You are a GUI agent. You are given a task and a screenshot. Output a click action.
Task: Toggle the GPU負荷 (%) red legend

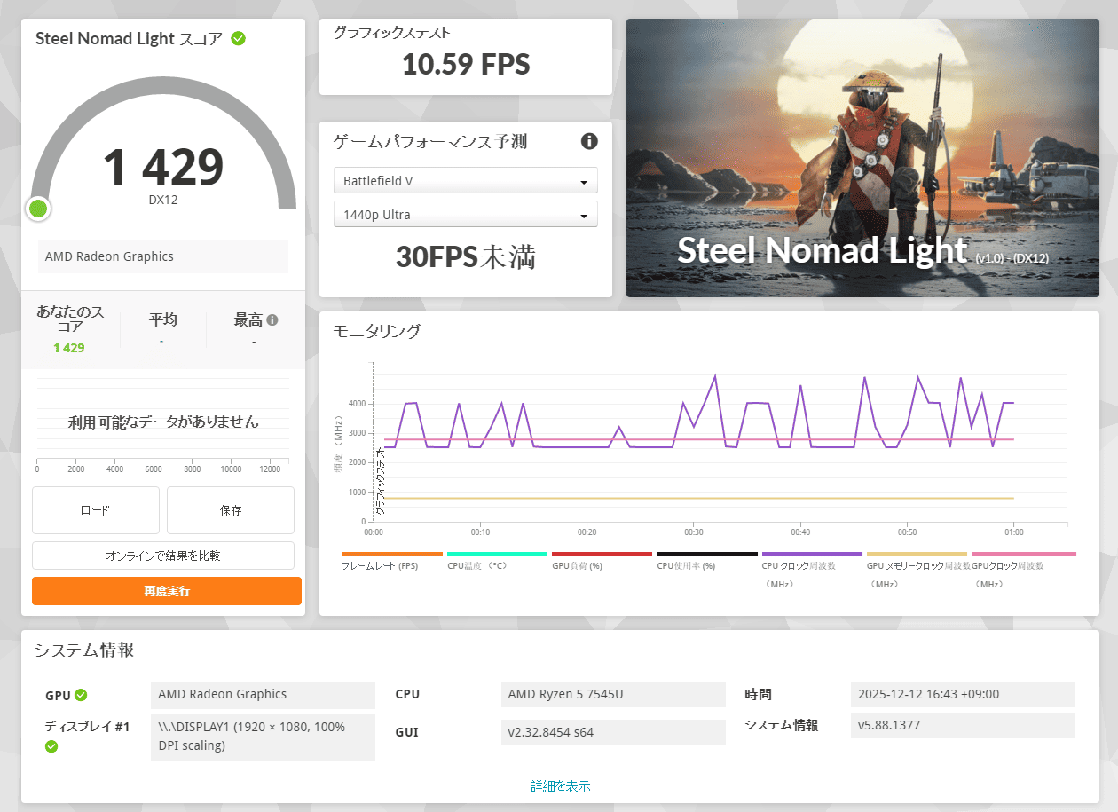tap(601, 554)
